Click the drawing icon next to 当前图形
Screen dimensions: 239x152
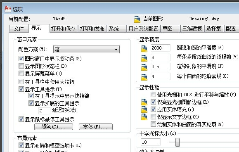click(x=137, y=19)
